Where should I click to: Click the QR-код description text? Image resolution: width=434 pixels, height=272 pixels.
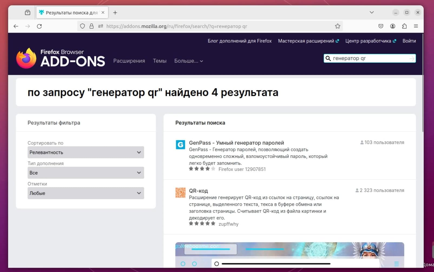click(264, 208)
